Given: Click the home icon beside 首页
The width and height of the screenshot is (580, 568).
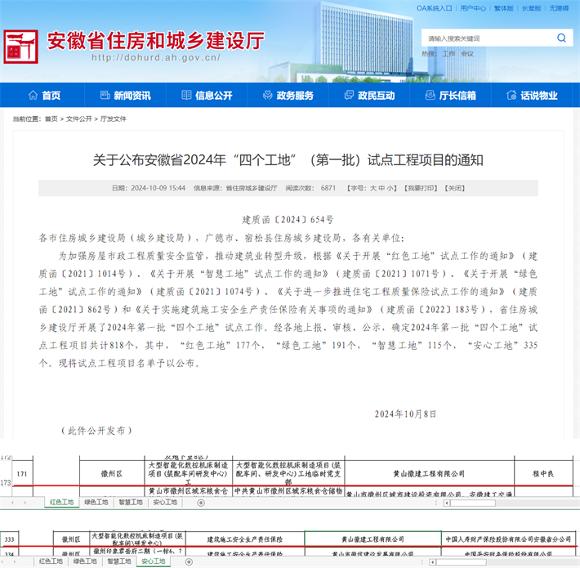Looking at the screenshot, I should tap(33, 96).
